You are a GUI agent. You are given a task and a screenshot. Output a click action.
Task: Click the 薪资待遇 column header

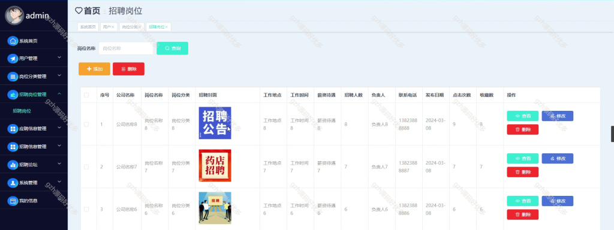[x=327, y=95]
